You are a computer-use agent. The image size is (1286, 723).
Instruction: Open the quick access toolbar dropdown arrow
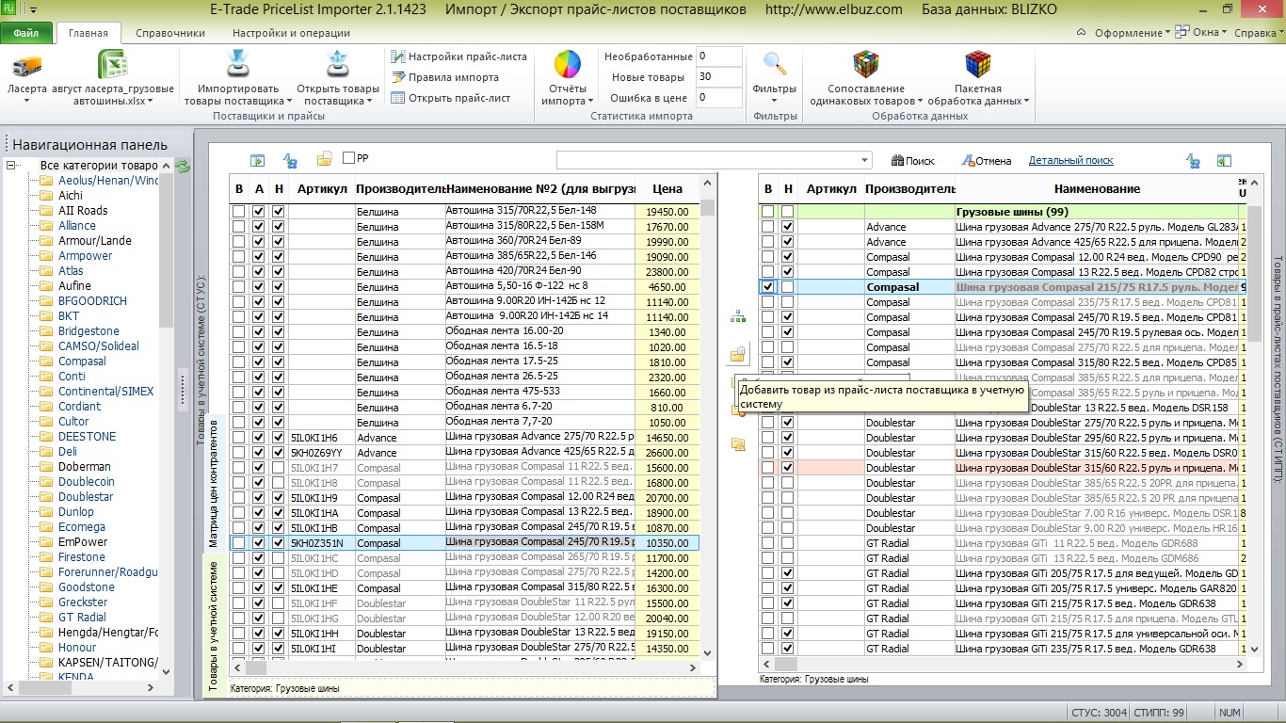click(34, 9)
